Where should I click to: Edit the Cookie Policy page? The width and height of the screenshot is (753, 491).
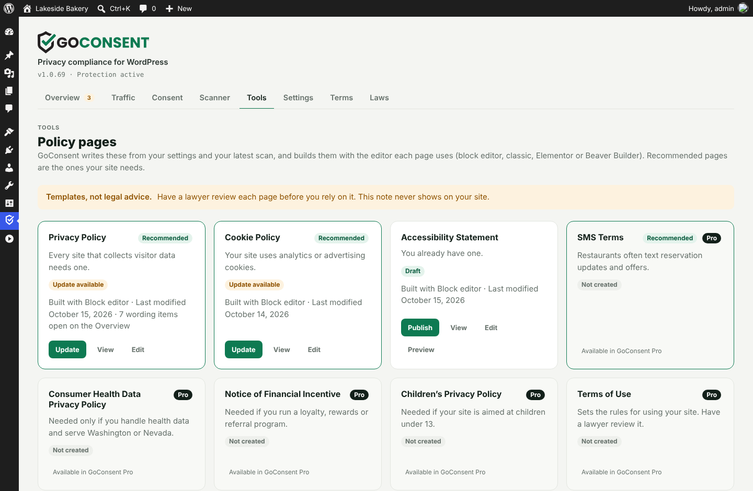pyautogui.click(x=314, y=349)
